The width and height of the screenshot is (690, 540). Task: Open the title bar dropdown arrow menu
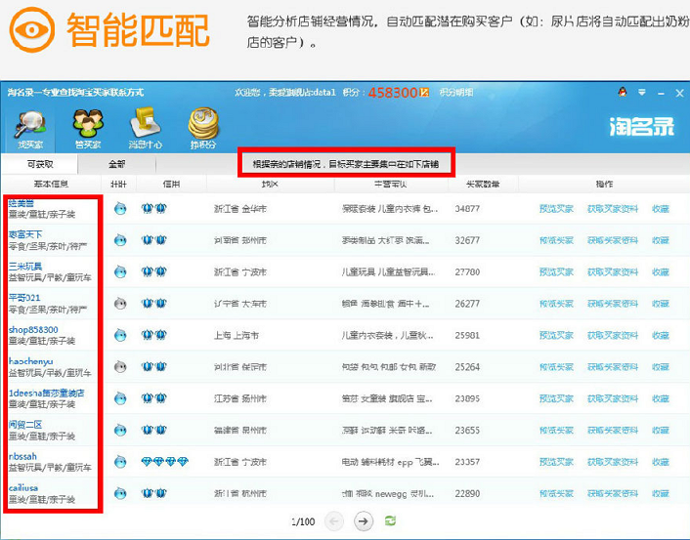pyautogui.click(x=642, y=93)
